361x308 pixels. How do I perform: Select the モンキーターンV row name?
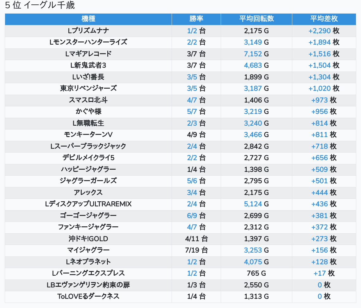pos(88,135)
